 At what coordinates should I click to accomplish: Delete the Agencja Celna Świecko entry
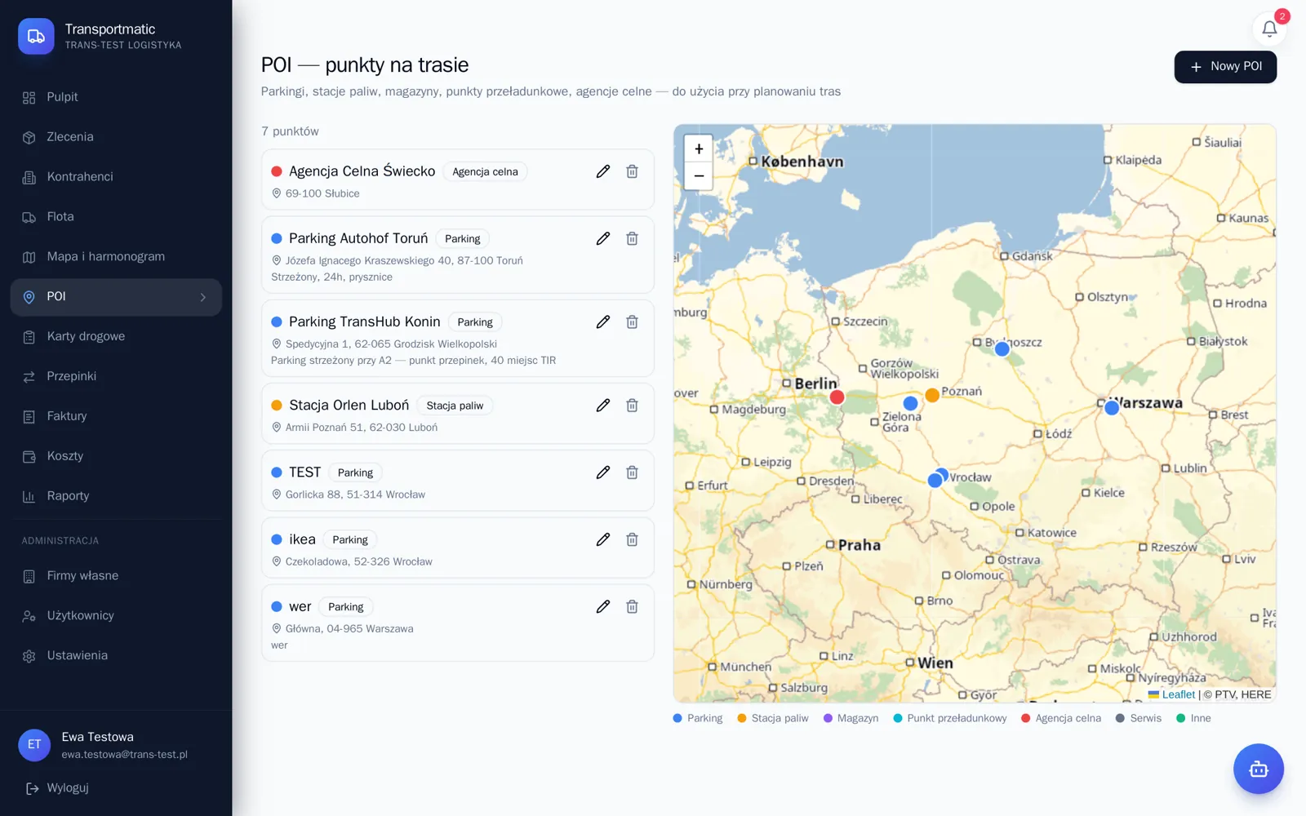[632, 171]
